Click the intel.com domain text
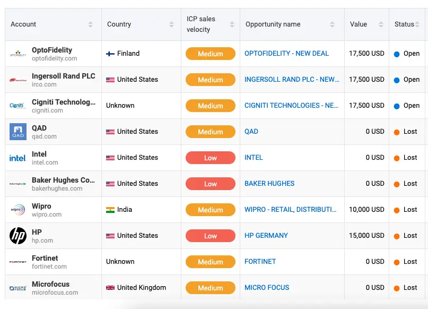The image size is (428, 309). [x=45, y=162]
